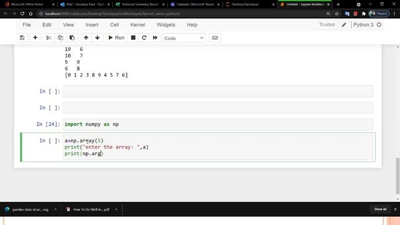Screen dimensions: 400x225
Task: Move selected cell down arrow
Action: pos(97,37)
